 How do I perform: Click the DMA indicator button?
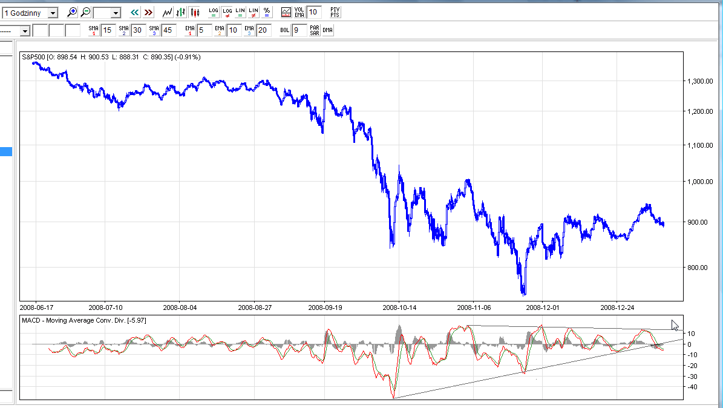pyautogui.click(x=327, y=30)
